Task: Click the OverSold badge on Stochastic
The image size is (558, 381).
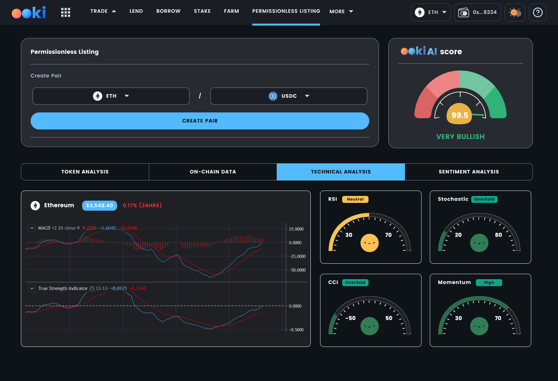Action: pyautogui.click(x=484, y=199)
